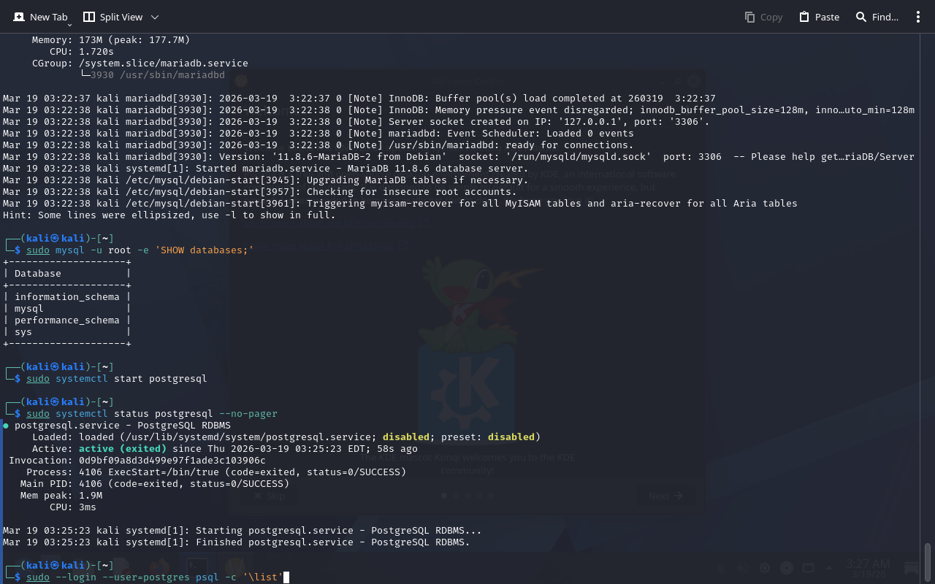Open the three-dot hamburger menu

pyautogui.click(x=918, y=17)
